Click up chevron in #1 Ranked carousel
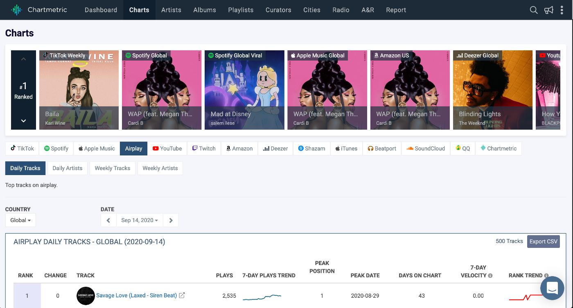The width and height of the screenshot is (573, 308). tap(23, 59)
